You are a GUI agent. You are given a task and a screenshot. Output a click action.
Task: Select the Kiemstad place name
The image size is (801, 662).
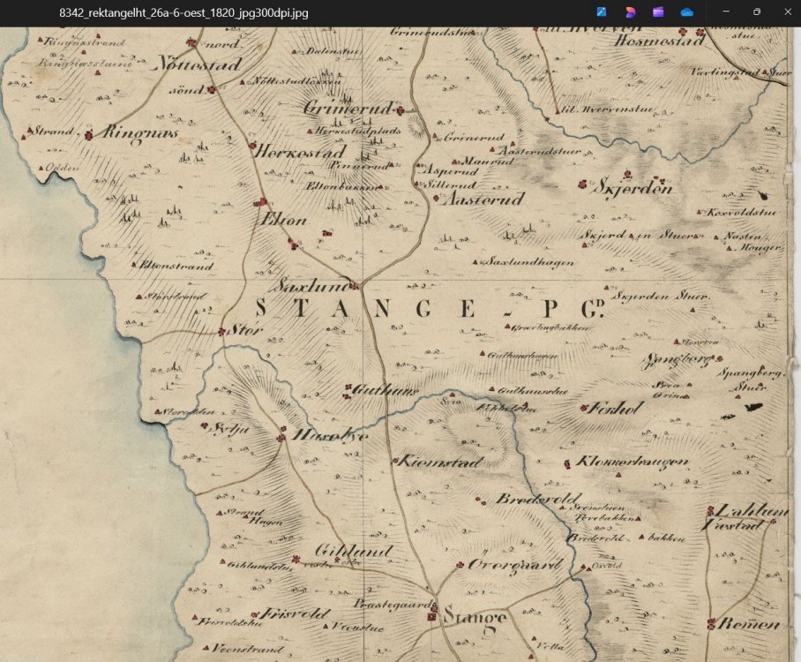click(440, 463)
